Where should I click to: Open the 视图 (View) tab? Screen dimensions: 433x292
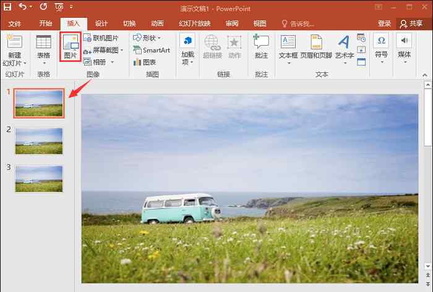click(x=260, y=23)
